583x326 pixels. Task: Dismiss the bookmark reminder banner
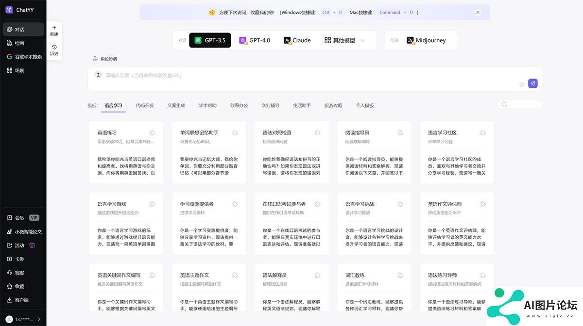click(x=478, y=13)
